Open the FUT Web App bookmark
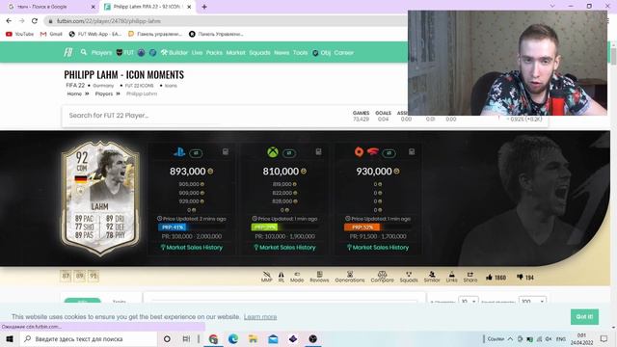This screenshot has height=347, width=617. coord(95,35)
